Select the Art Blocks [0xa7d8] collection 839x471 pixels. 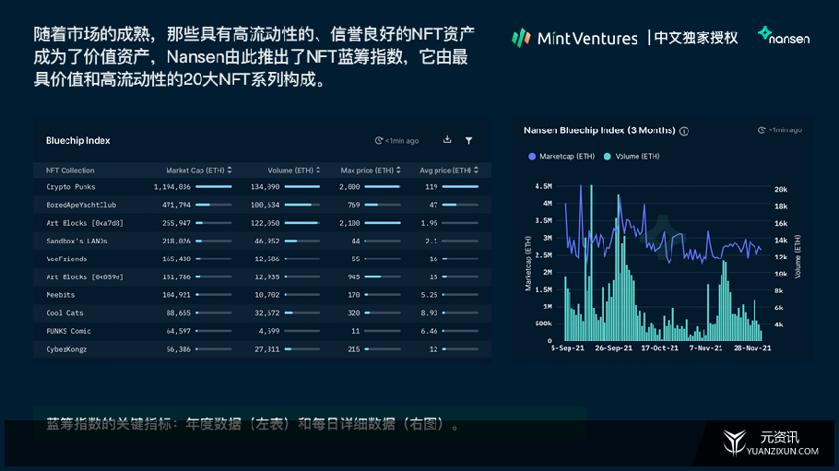[x=85, y=223]
